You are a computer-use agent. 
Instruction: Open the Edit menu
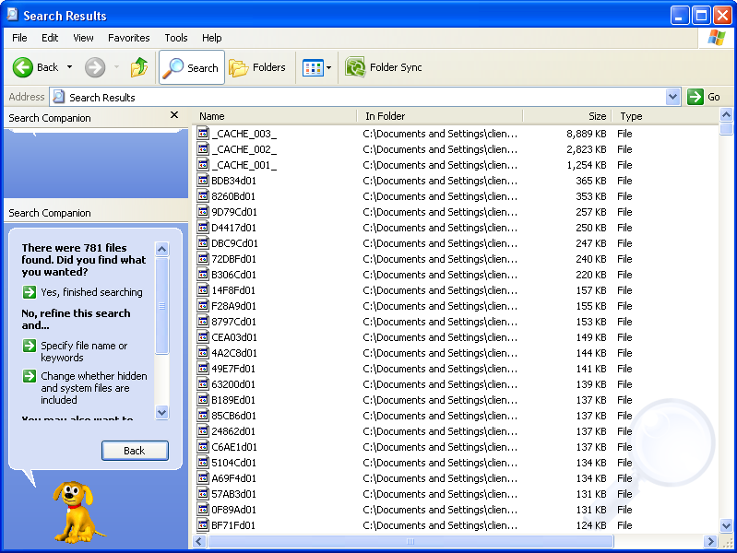pyautogui.click(x=50, y=38)
